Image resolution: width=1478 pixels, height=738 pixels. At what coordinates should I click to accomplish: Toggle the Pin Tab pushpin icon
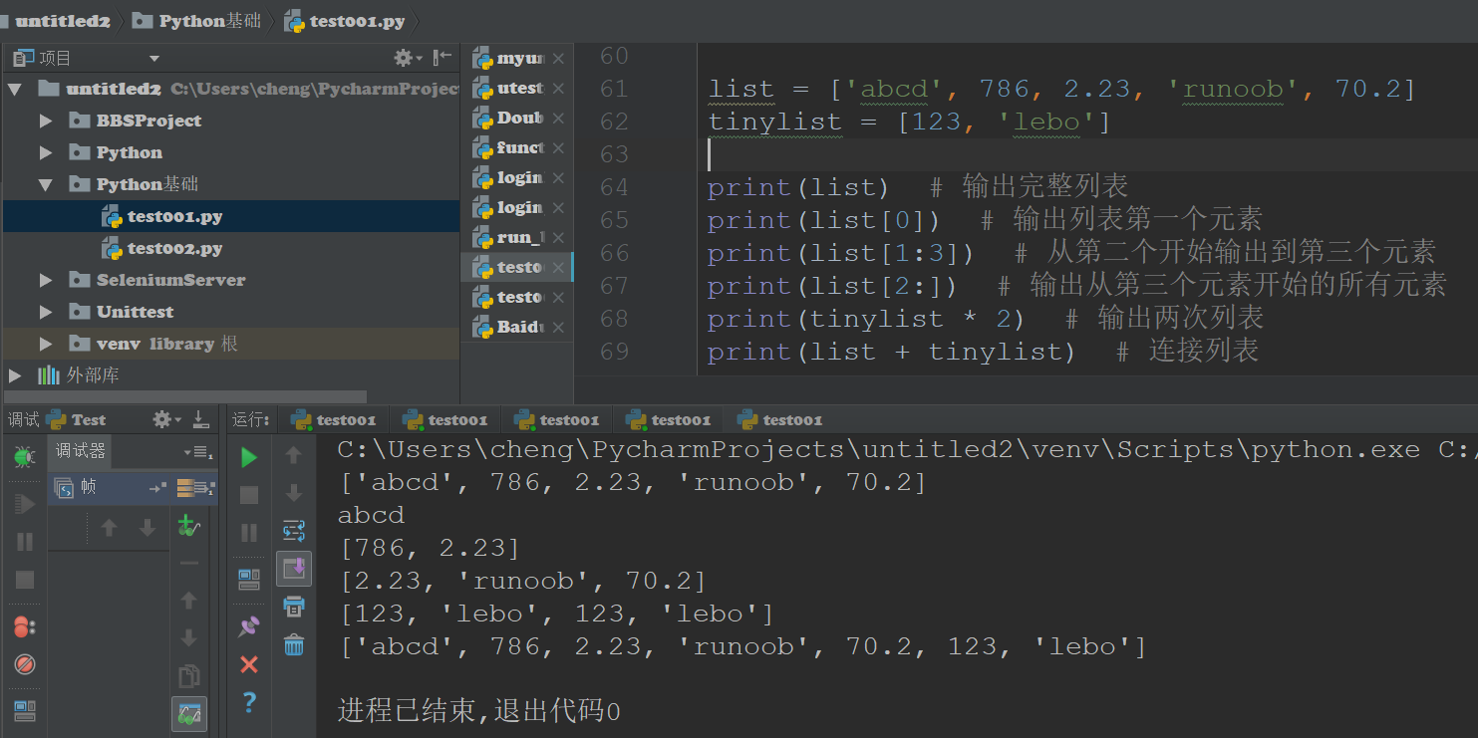(x=249, y=625)
